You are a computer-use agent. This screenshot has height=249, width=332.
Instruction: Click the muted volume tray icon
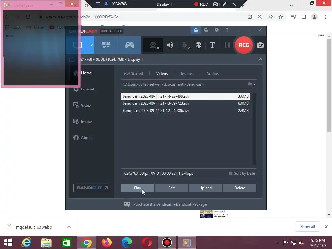click(x=302, y=243)
